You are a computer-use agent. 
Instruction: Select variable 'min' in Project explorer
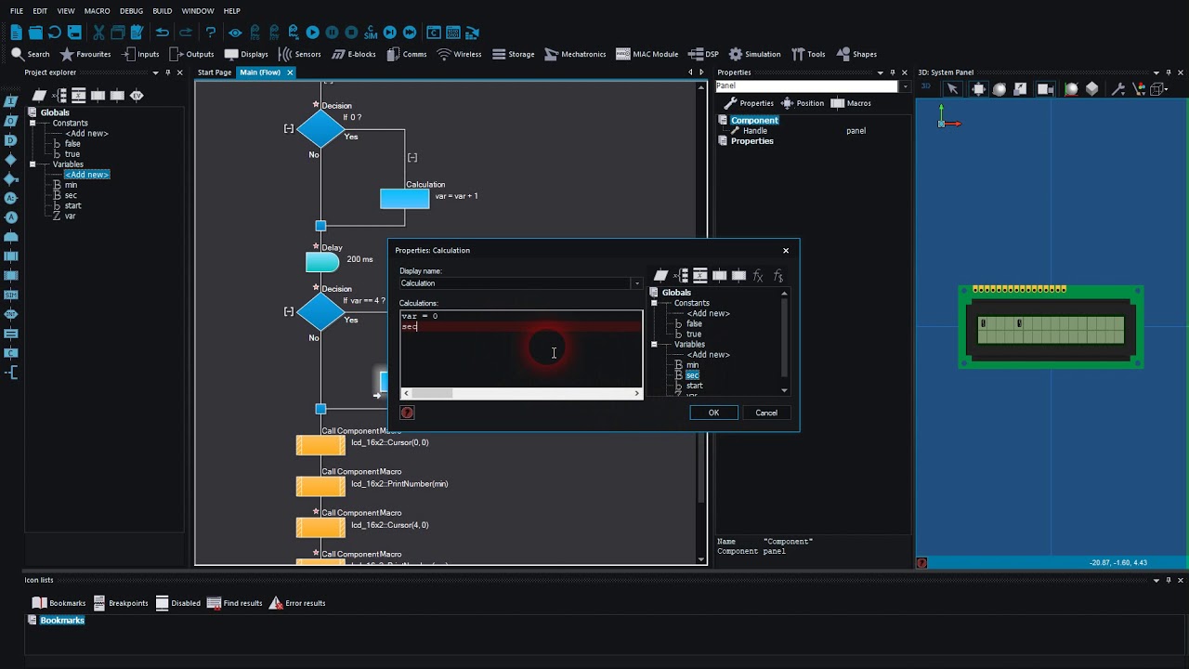pyautogui.click(x=71, y=185)
